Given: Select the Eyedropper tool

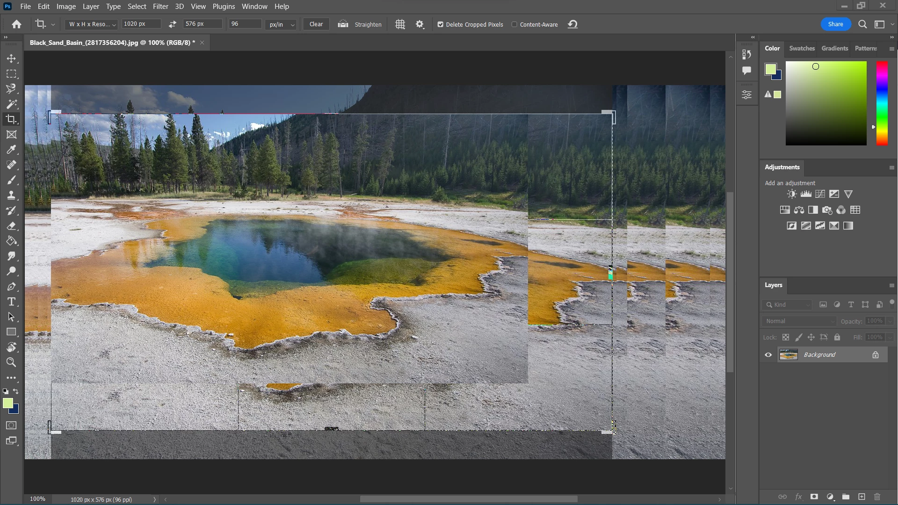Looking at the screenshot, I should tap(11, 150).
